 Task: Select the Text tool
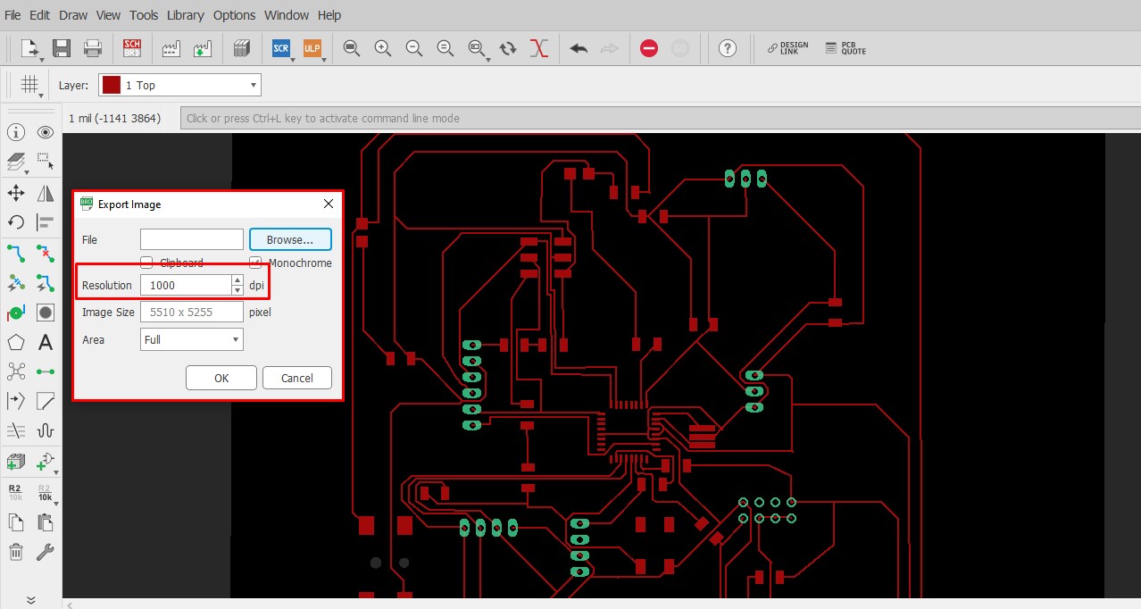46,342
